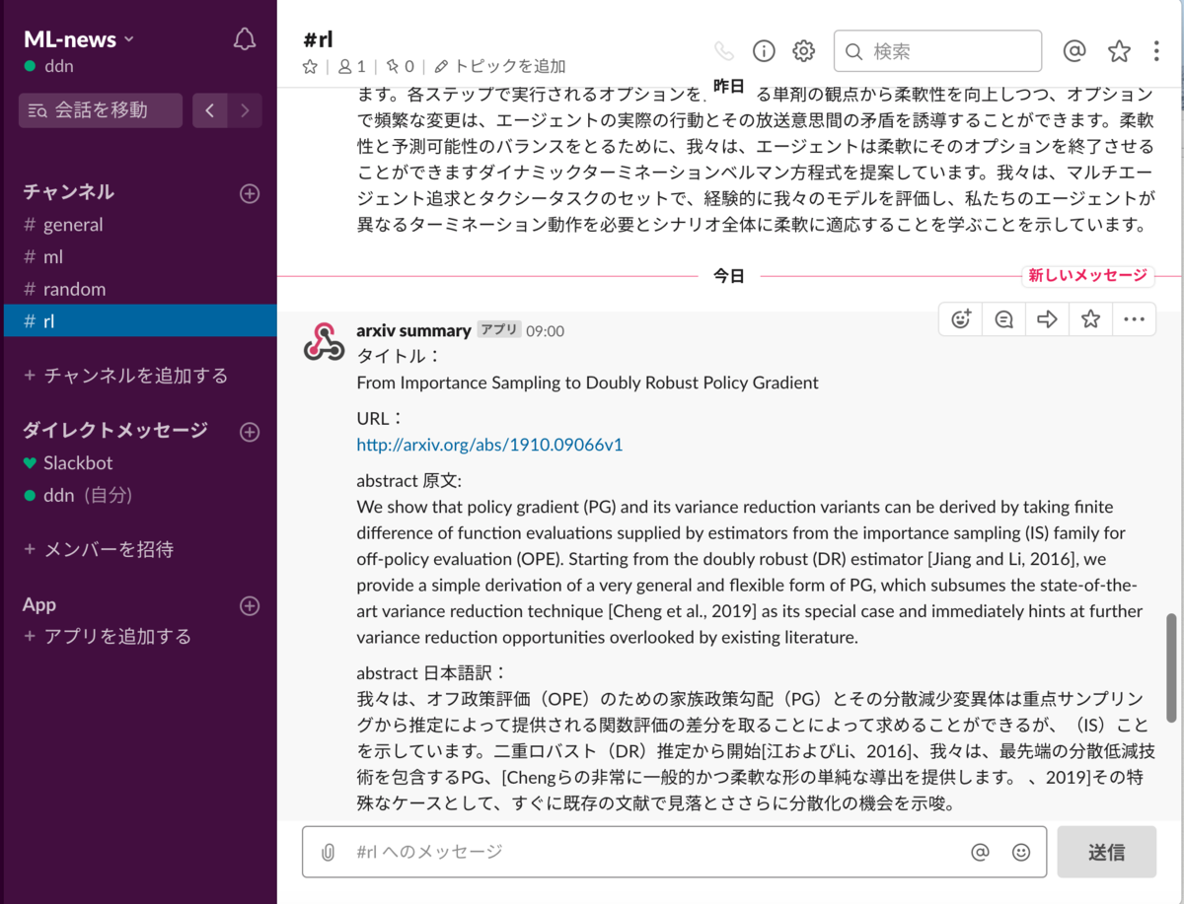Save the arxiv summary message with the star
Image resolution: width=1184 pixels, height=904 pixels.
click(x=1089, y=318)
